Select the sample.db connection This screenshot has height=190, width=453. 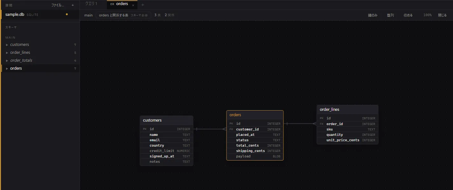(x=40, y=14)
